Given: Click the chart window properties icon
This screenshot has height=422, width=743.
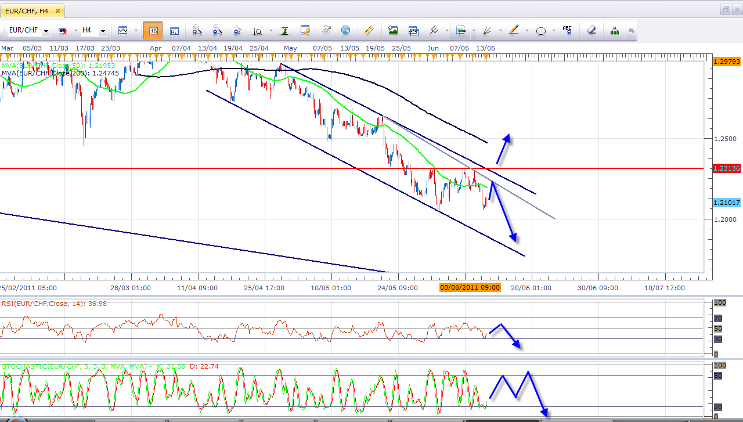Looking at the screenshot, I should pos(305,30).
